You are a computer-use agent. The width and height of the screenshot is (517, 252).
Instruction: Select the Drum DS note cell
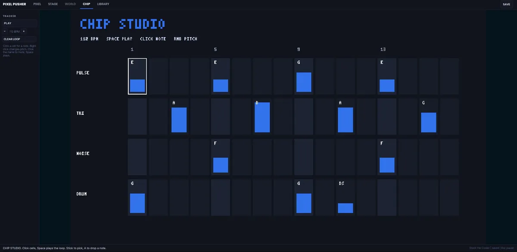click(x=345, y=197)
